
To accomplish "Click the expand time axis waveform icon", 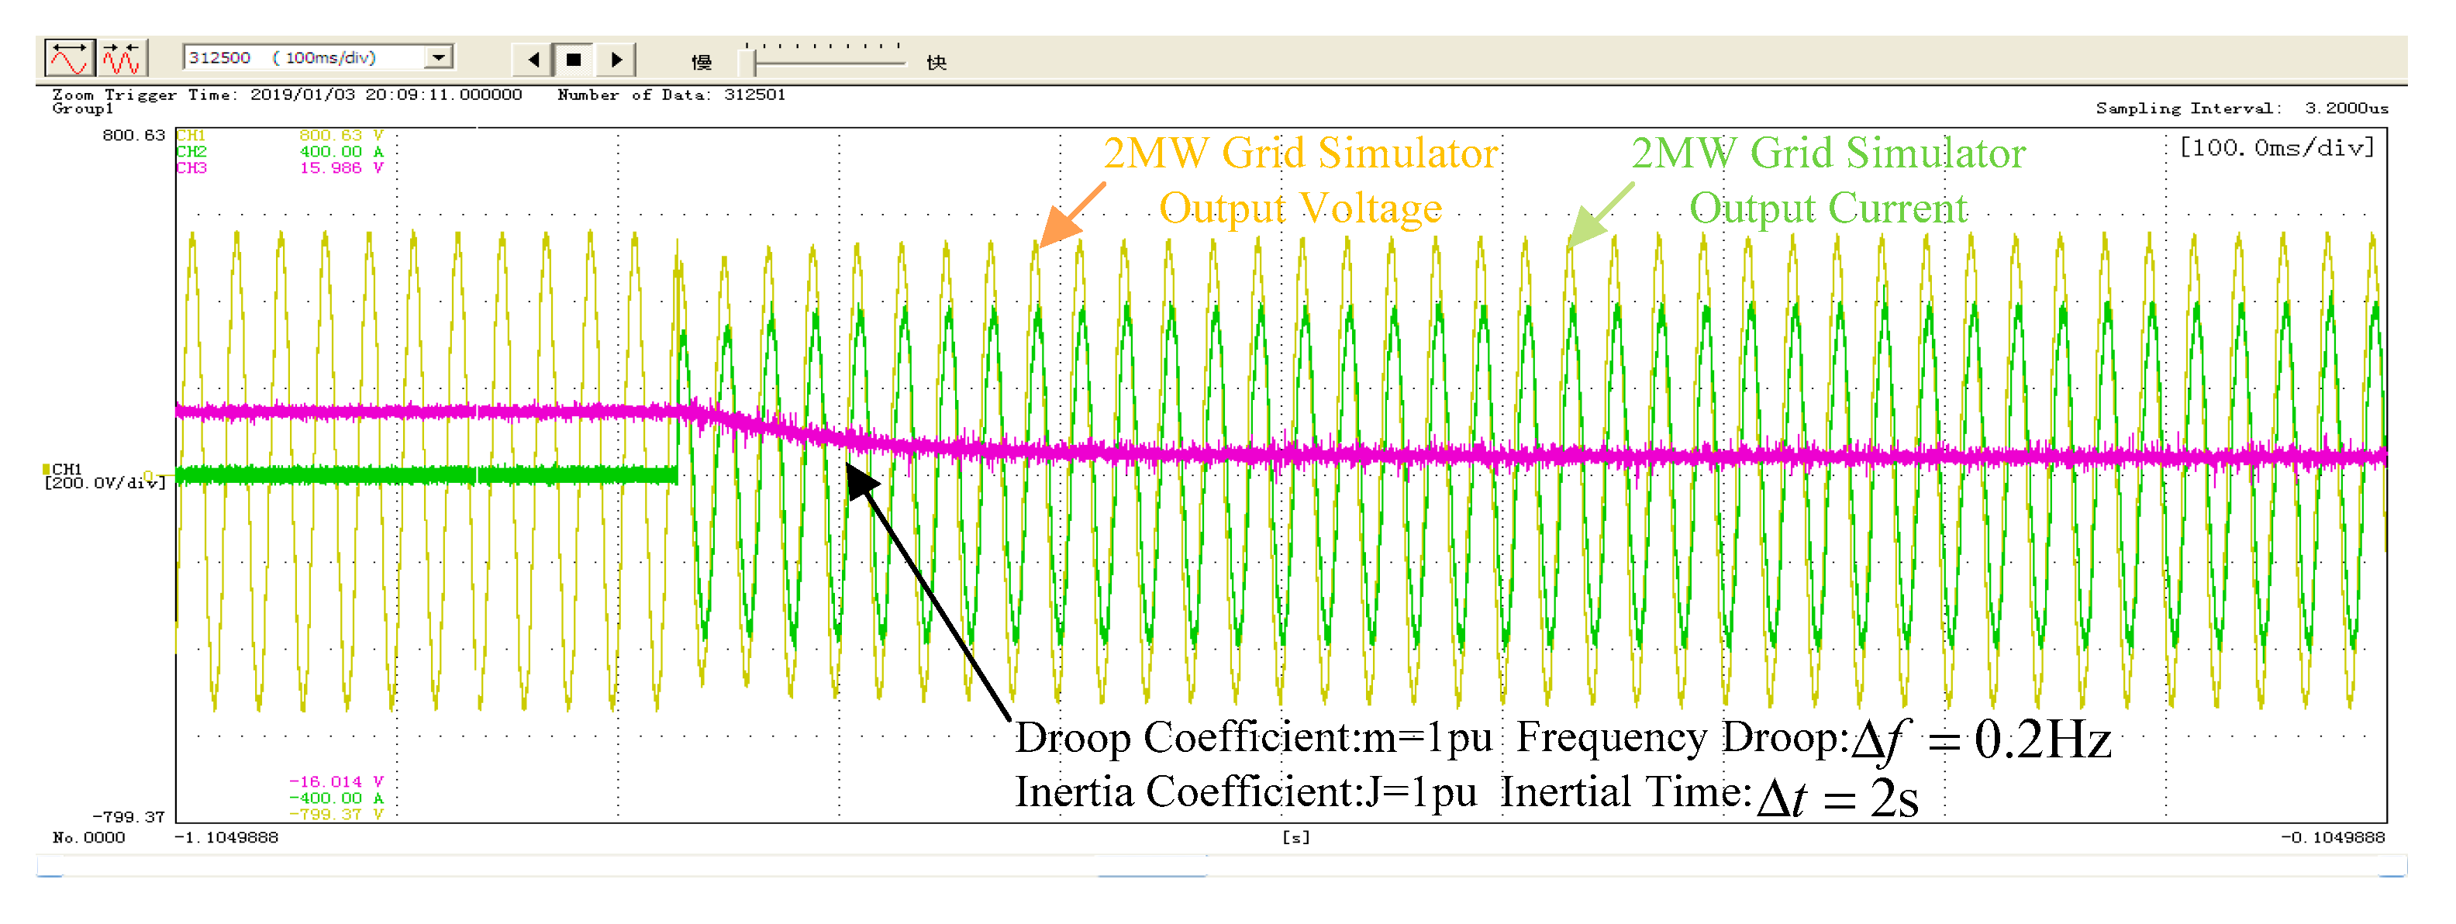I will [x=70, y=59].
